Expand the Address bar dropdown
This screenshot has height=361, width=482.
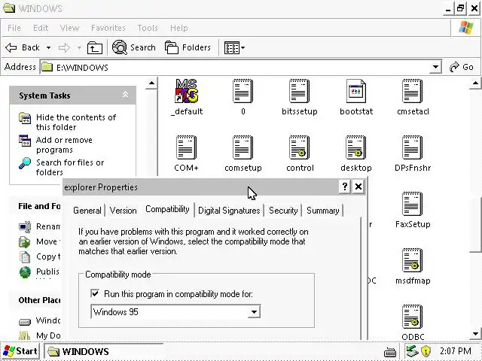pyautogui.click(x=435, y=67)
